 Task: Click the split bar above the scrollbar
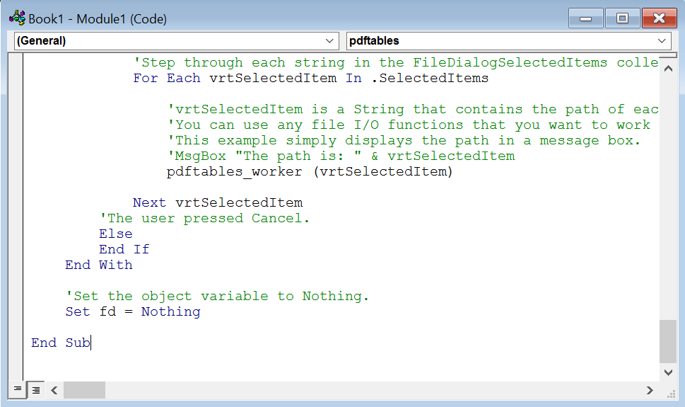pos(668,56)
